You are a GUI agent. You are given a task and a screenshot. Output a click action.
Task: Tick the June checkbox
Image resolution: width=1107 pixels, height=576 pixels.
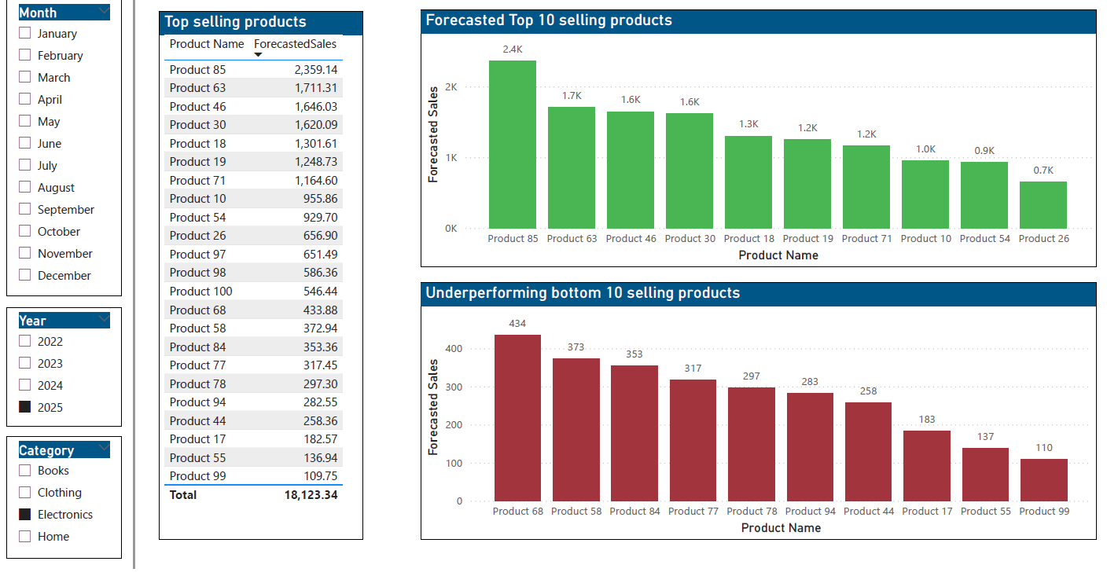[25, 143]
